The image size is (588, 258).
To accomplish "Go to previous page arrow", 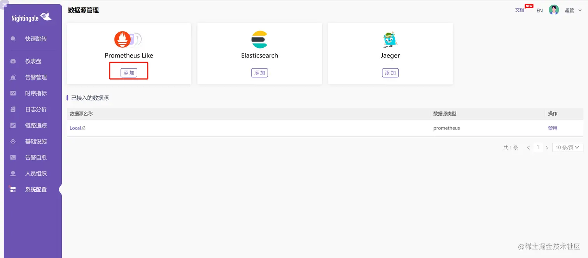I will coord(528,148).
